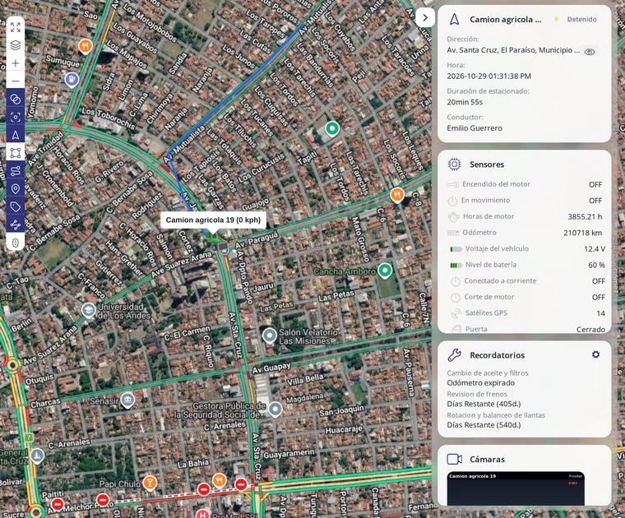Toggle the geofence polygon tool
The width and height of the screenshot is (625, 518).
tap(15, 153)
